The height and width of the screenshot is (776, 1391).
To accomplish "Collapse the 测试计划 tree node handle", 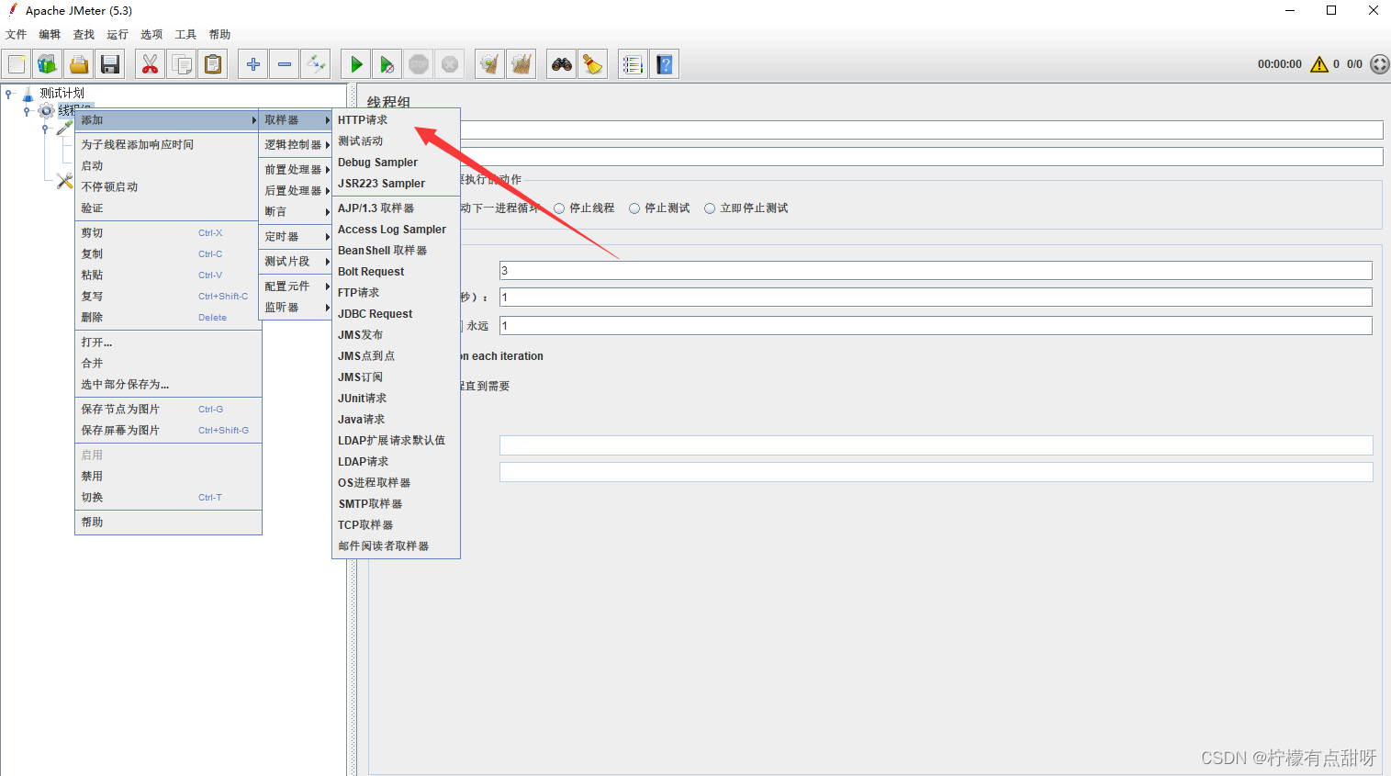I will coord(9,93).
